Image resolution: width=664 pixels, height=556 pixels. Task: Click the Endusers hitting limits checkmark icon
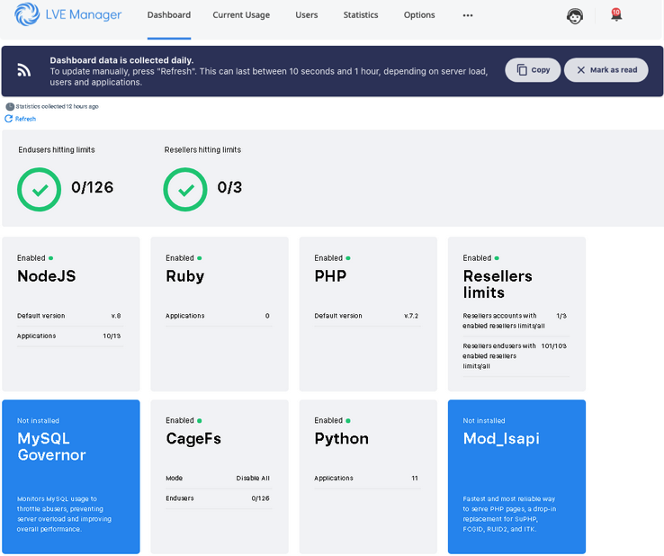point(39,188)
